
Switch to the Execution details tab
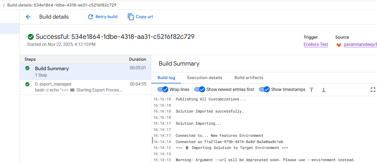click(x=205, y=78)
